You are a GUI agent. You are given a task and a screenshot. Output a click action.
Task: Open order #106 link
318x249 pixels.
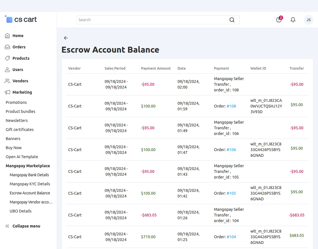pyautogui.click(x=231, y=150)
